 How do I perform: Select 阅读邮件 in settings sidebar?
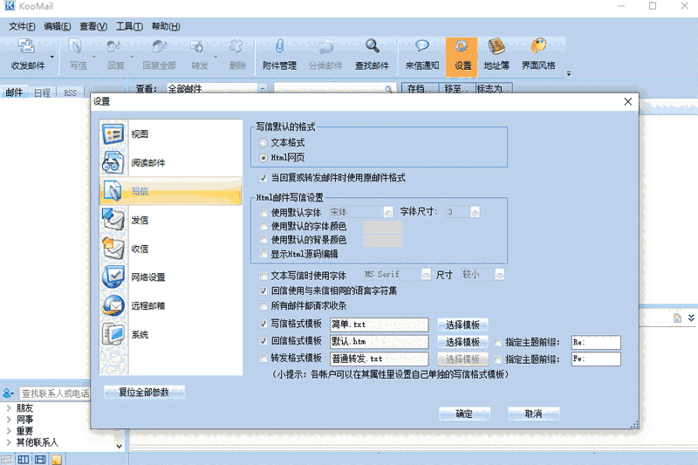pos(147,163)
